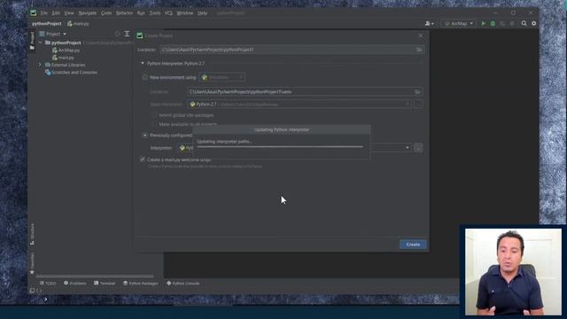Open the user account icon menu
Image resolution: width=567 pixels, height=319 pixels.
point(429,24)
